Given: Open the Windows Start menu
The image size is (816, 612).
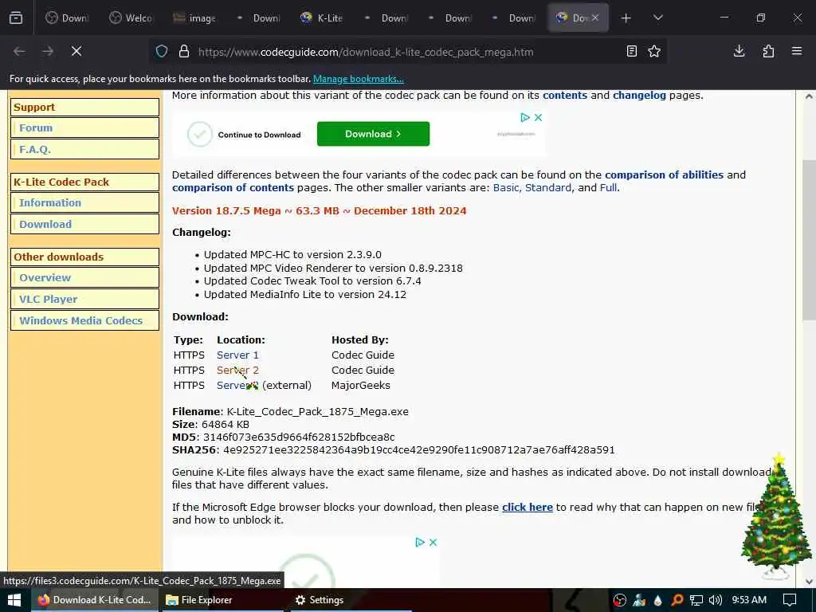Looking at the screenshot, I should click(14, 600).
